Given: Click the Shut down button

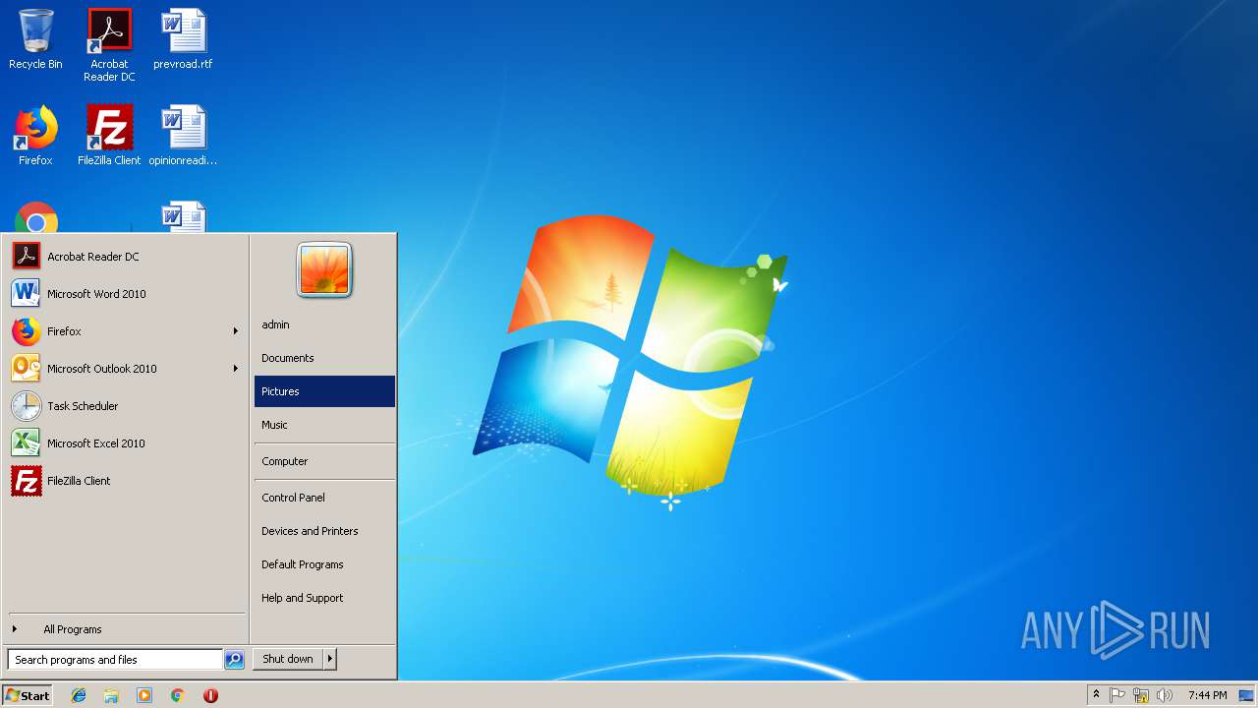Looking at the screenshot, I should point(288,659).
